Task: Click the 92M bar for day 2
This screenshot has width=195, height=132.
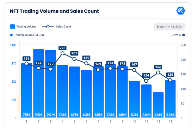Action: point(38,83)
